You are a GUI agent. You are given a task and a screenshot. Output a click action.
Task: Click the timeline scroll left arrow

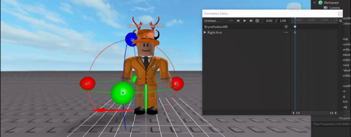pyautogui.click(x=293, y=113)
